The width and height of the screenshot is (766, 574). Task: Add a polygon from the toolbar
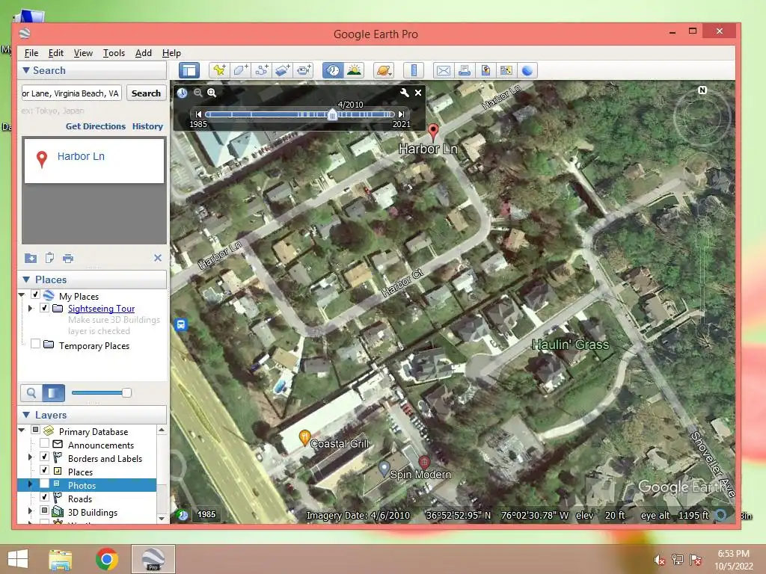(x=240, y=70)
